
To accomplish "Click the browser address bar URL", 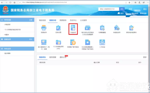I will pos(44,2).
